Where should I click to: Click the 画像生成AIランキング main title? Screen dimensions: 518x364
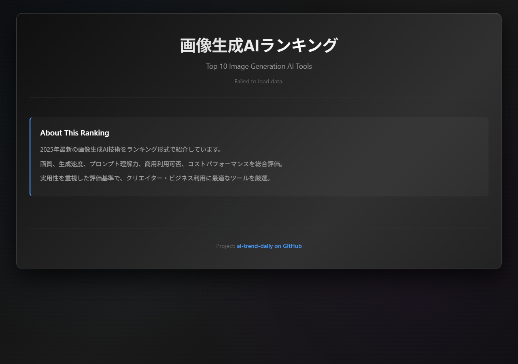coord(259,45)
